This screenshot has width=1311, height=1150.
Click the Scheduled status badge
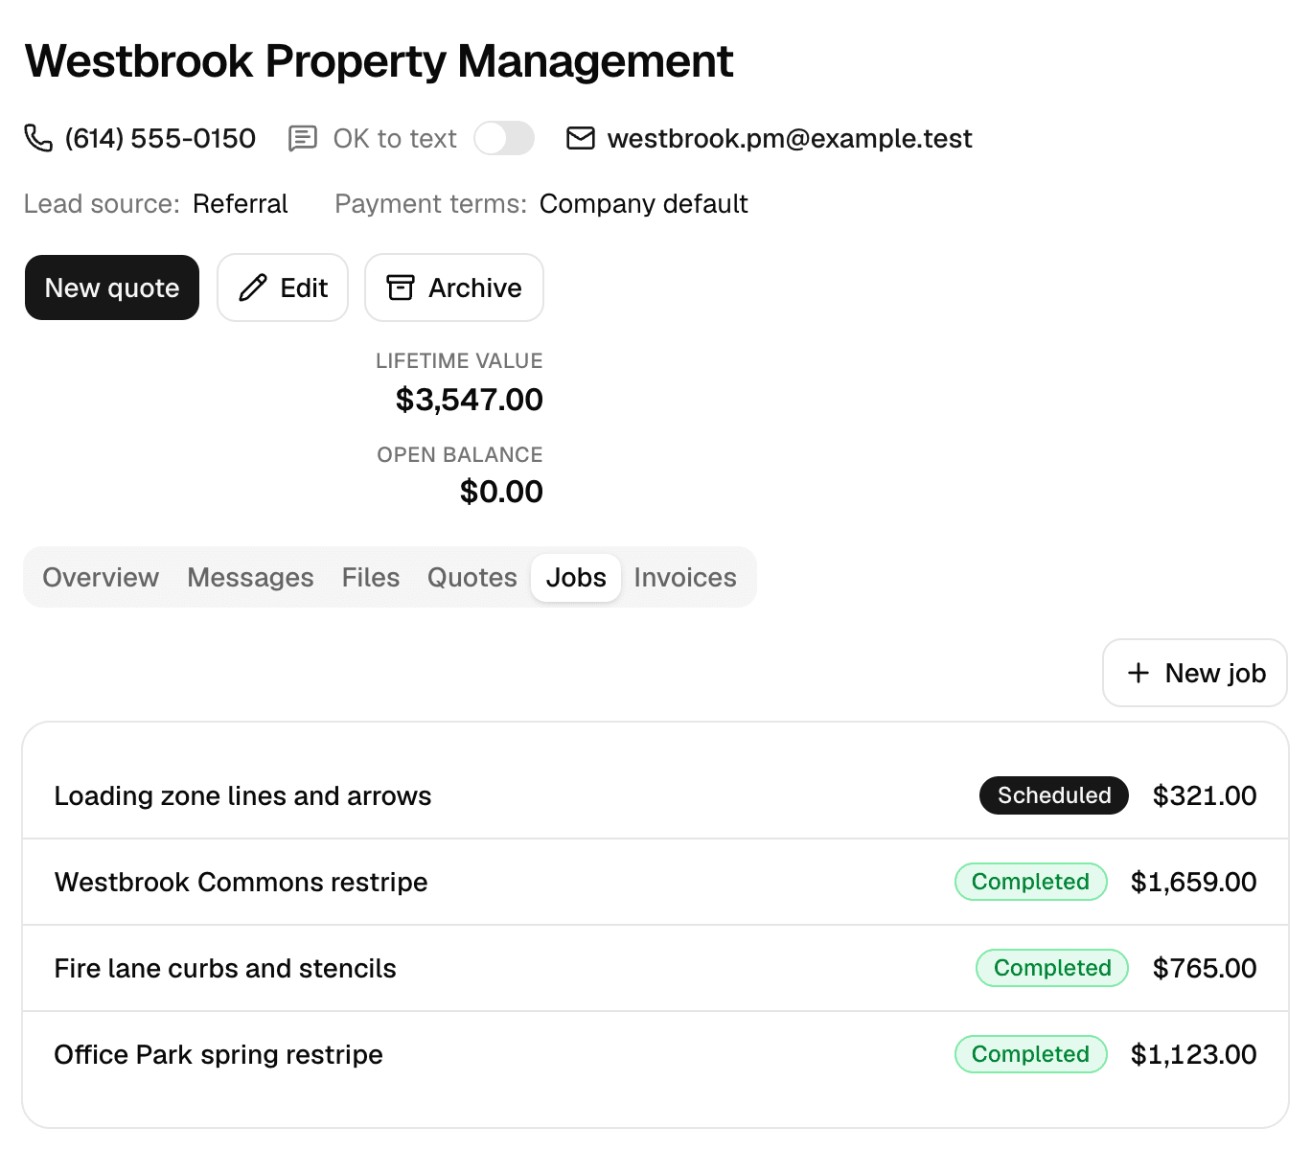click(1054, 795)
